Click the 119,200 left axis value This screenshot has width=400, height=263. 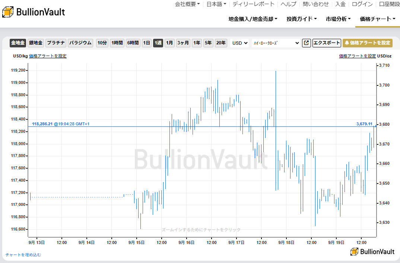(x=18, y=70)
